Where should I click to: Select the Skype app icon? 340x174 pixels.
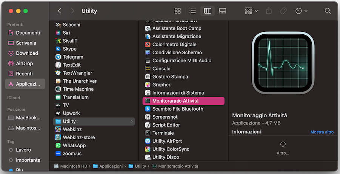58,49
